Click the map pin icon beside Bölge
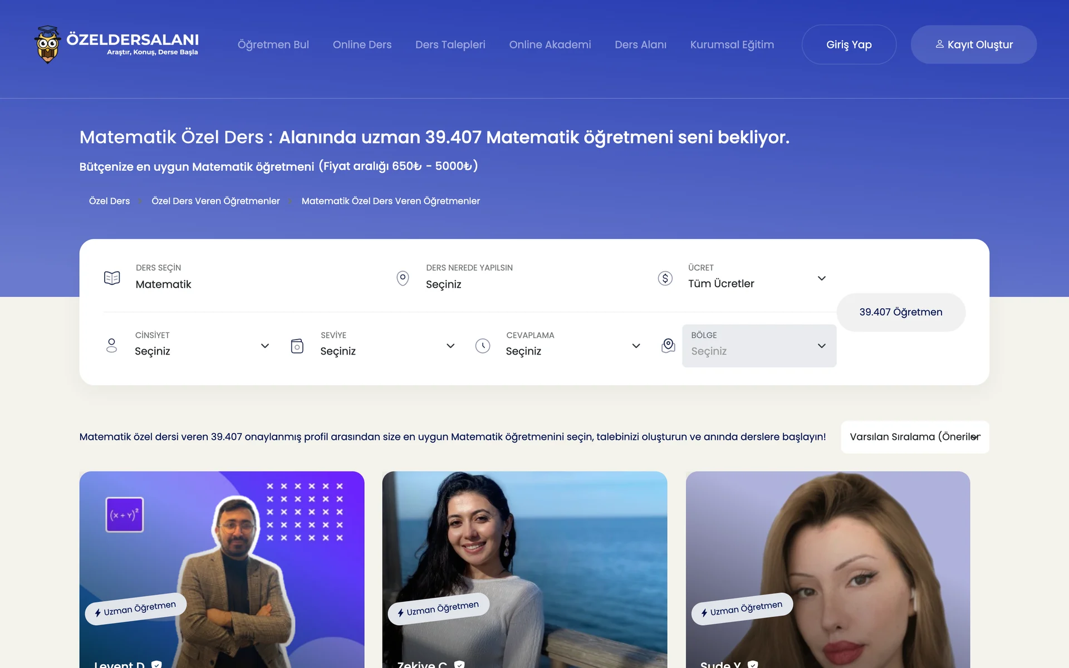The width and height of the screenshot is (1069, 668). 668,346
